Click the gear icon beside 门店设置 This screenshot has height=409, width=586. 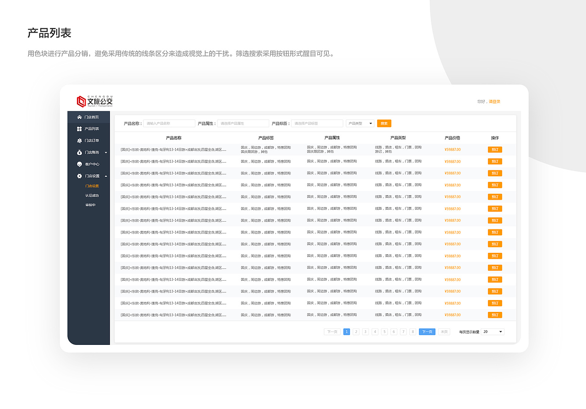coord(79,176)
